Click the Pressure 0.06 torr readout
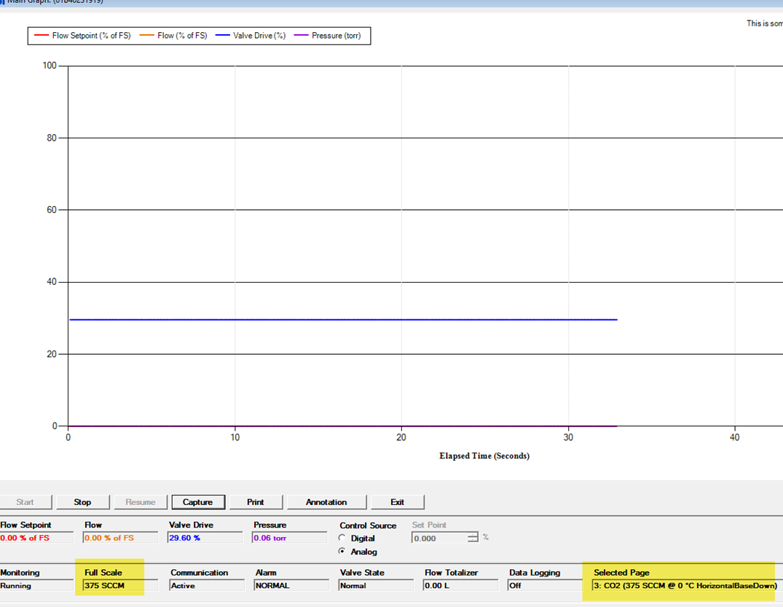Image resolution: width=783 pixels, height=607 pixels. (289, 539)
